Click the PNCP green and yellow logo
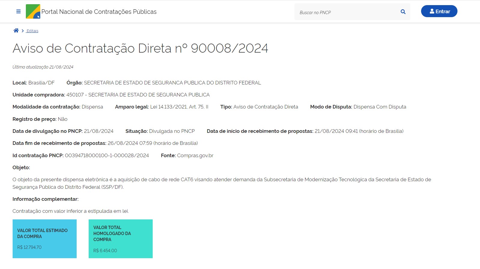 tap(33, 11)
